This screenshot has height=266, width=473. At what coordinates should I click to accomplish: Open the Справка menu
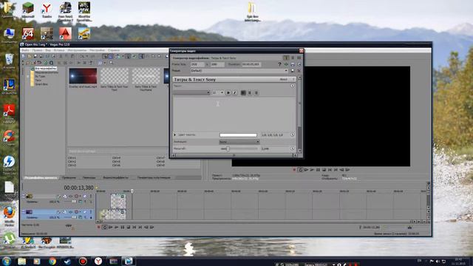114,50
